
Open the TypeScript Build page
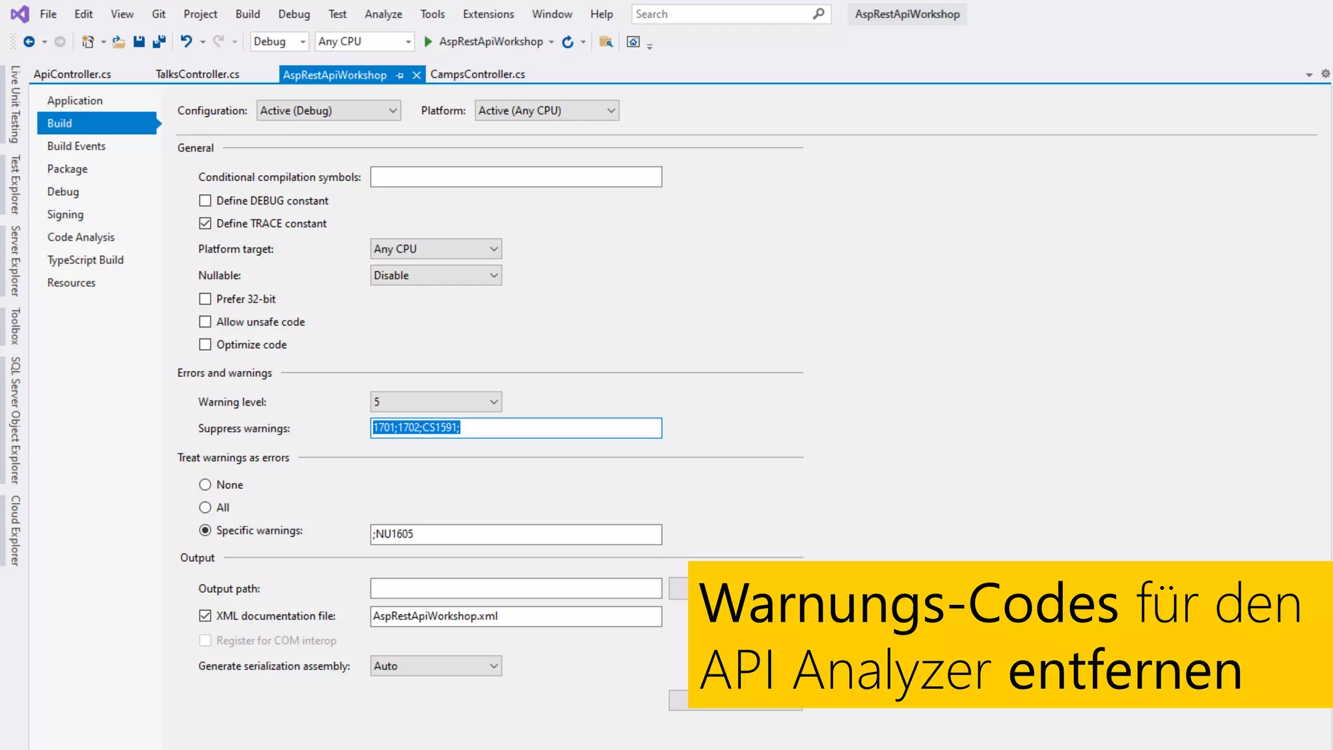(85, 260)
